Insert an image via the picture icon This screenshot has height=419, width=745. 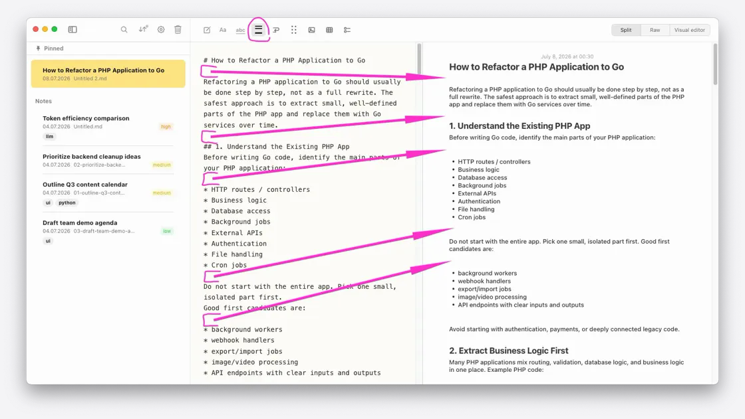pyautogui.click(x=312, y=30)
